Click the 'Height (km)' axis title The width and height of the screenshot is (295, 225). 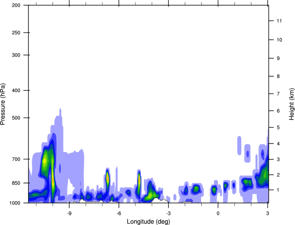(292, 104)
